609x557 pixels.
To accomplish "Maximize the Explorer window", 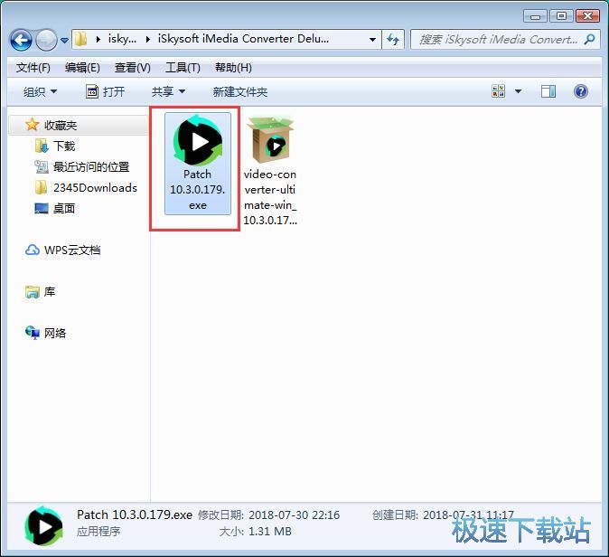I will [x=561, y=16].
